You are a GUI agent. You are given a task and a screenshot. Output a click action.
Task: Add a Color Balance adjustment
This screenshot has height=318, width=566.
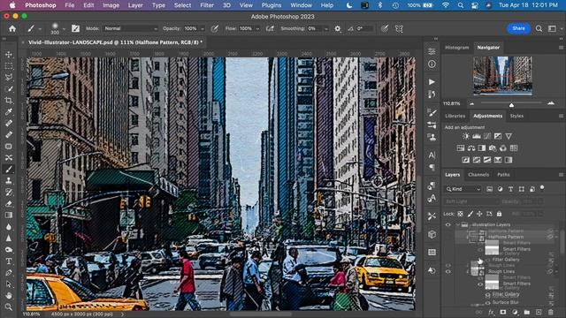[471, 148]
